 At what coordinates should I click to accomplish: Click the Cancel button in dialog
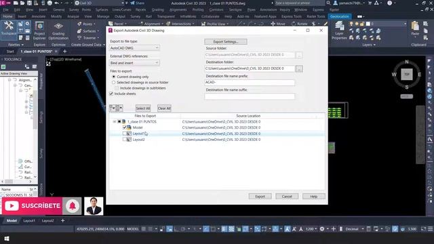[x=287, y=197]
